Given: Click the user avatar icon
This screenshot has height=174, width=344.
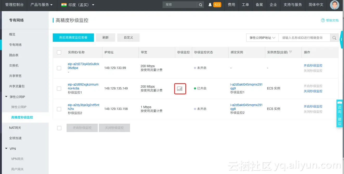Looking at the screenshot, I should pyautogui.click(x=334, y=5).
